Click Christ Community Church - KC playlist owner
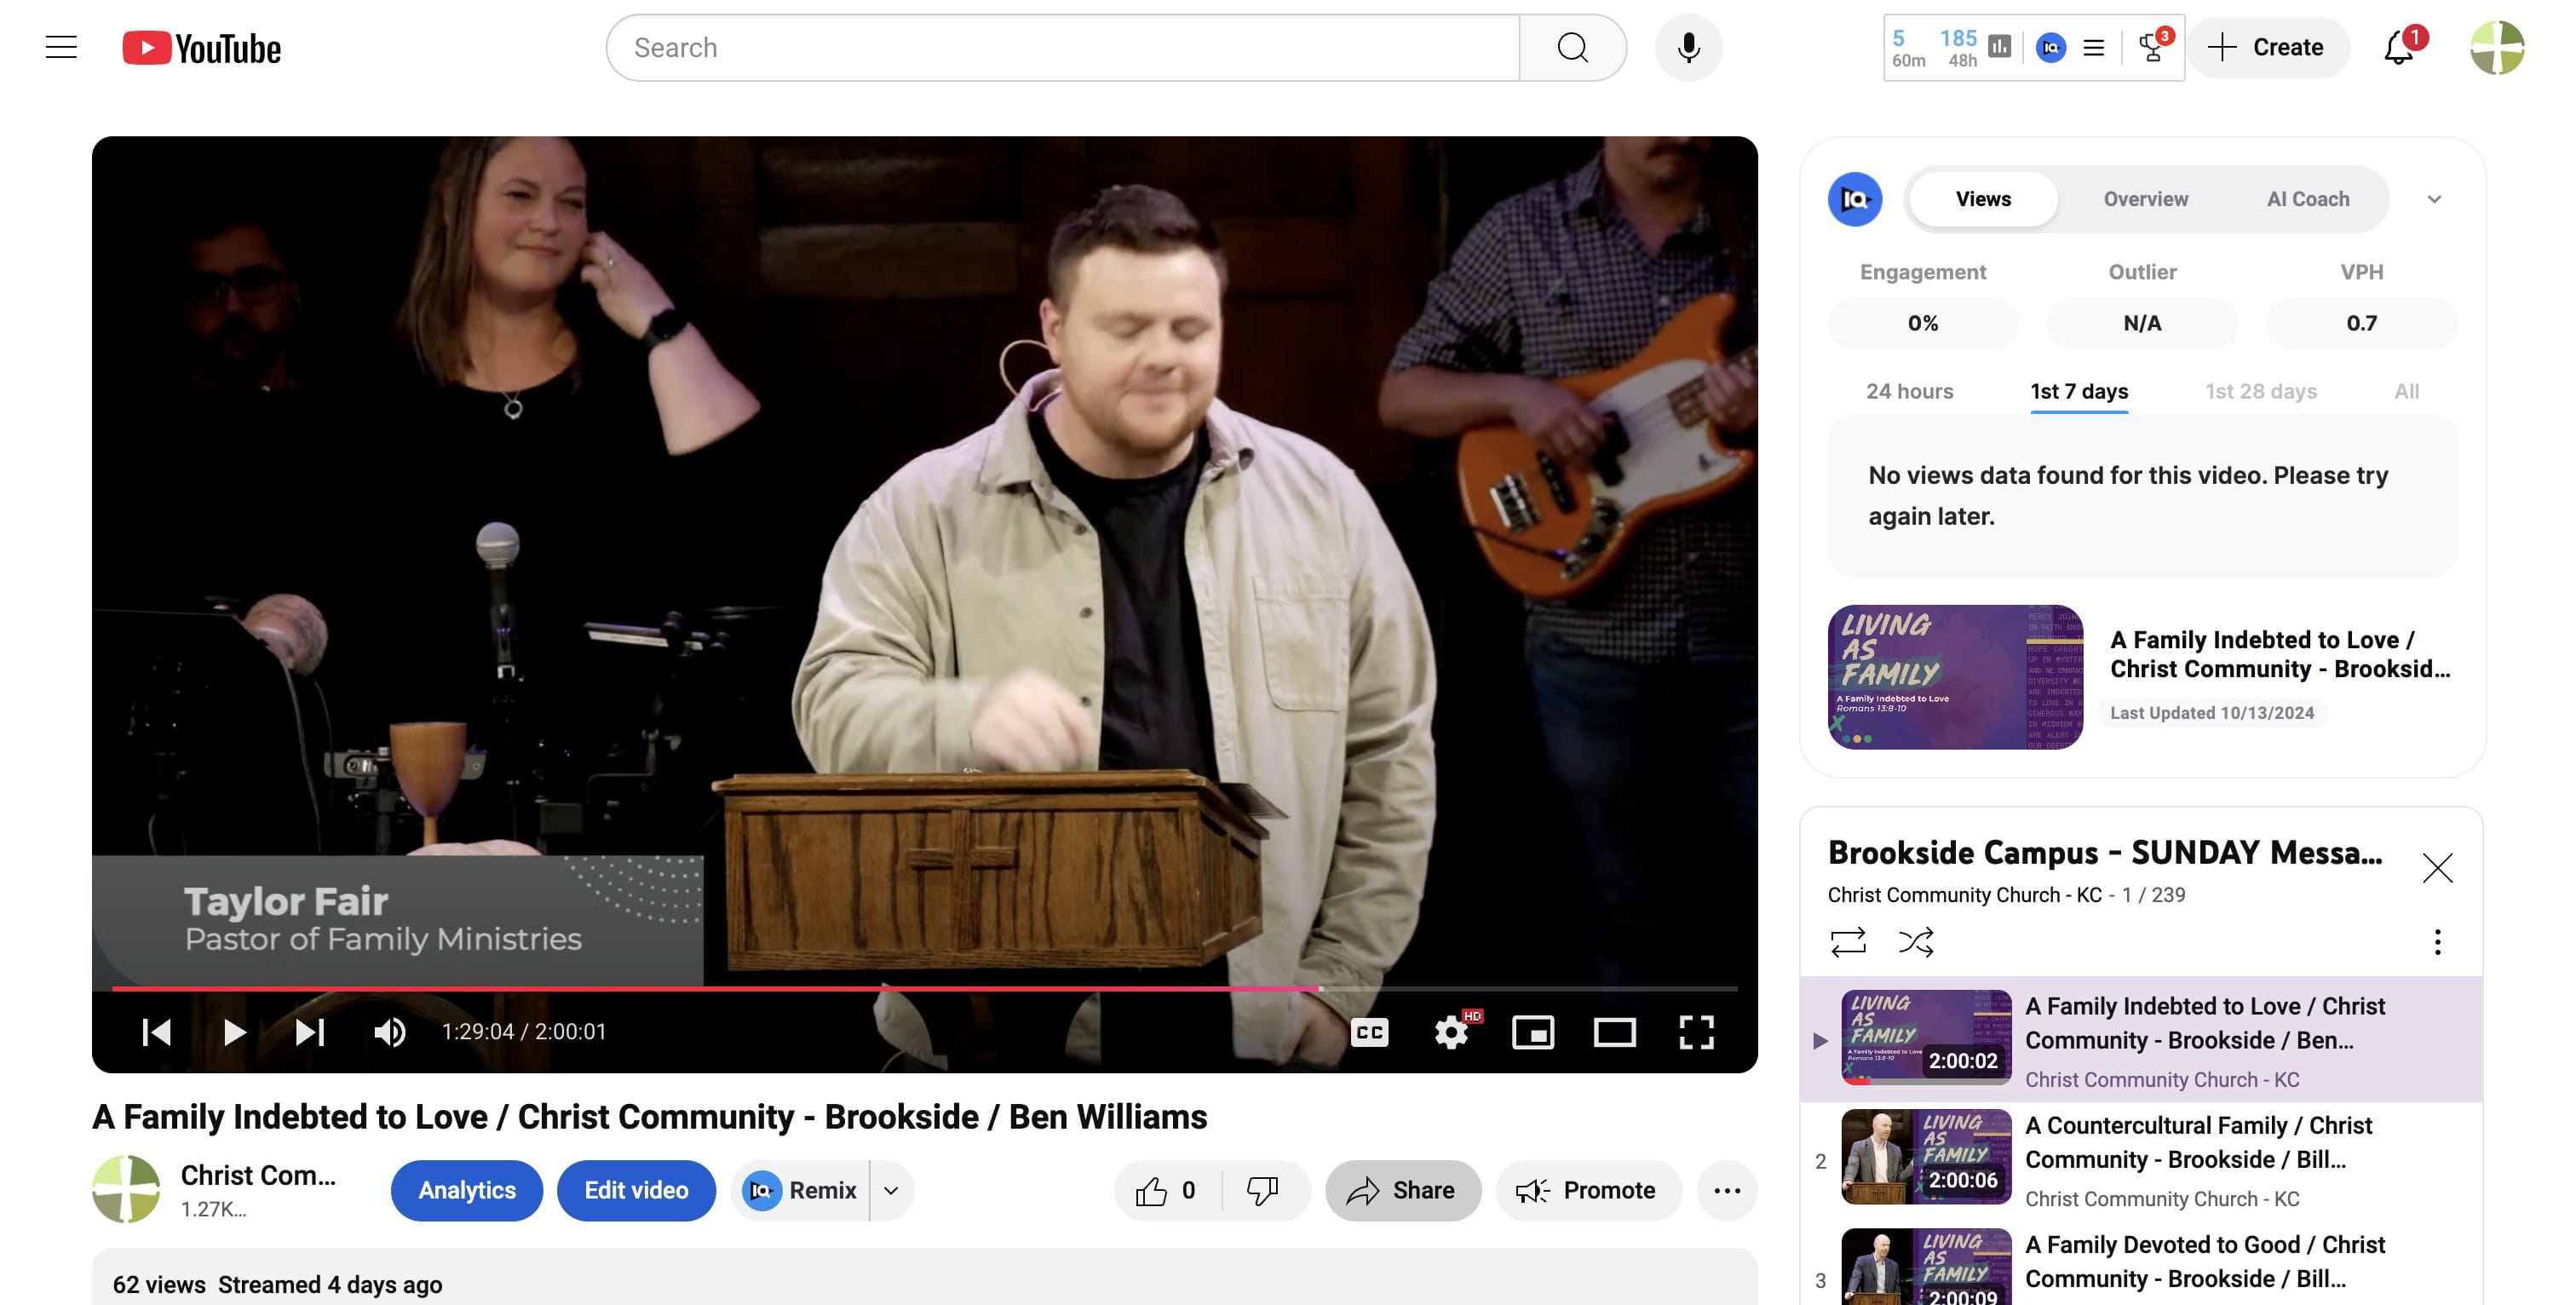This screenshot has height=1305, width=2576. (x=1964, y=895)
